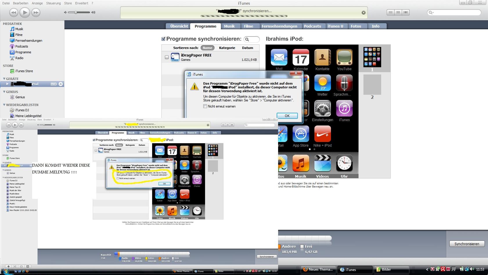Click the taskbar clock showing 11:53
488x275 pixels.
480,269
